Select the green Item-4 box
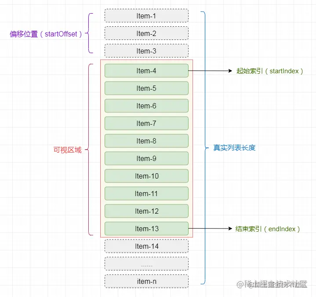 146,71
